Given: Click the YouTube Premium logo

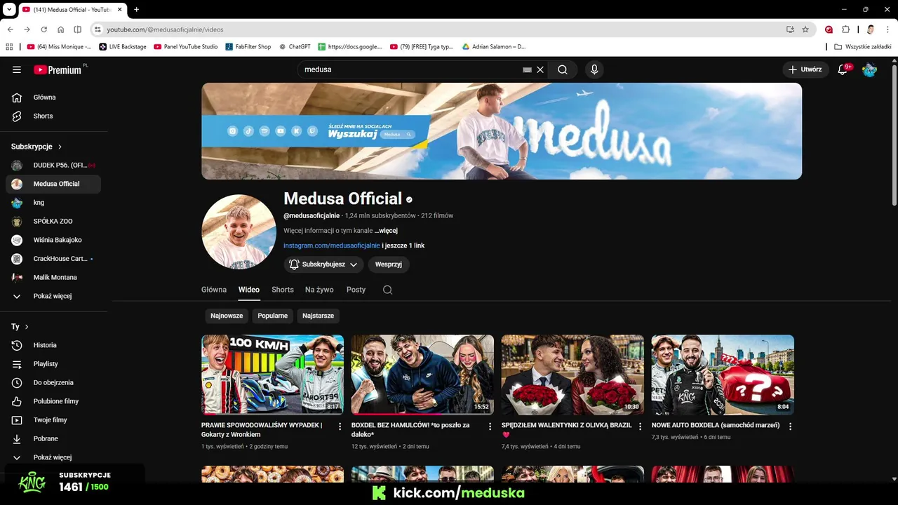Looking at the screenshot, I should [x=58, y=69].
